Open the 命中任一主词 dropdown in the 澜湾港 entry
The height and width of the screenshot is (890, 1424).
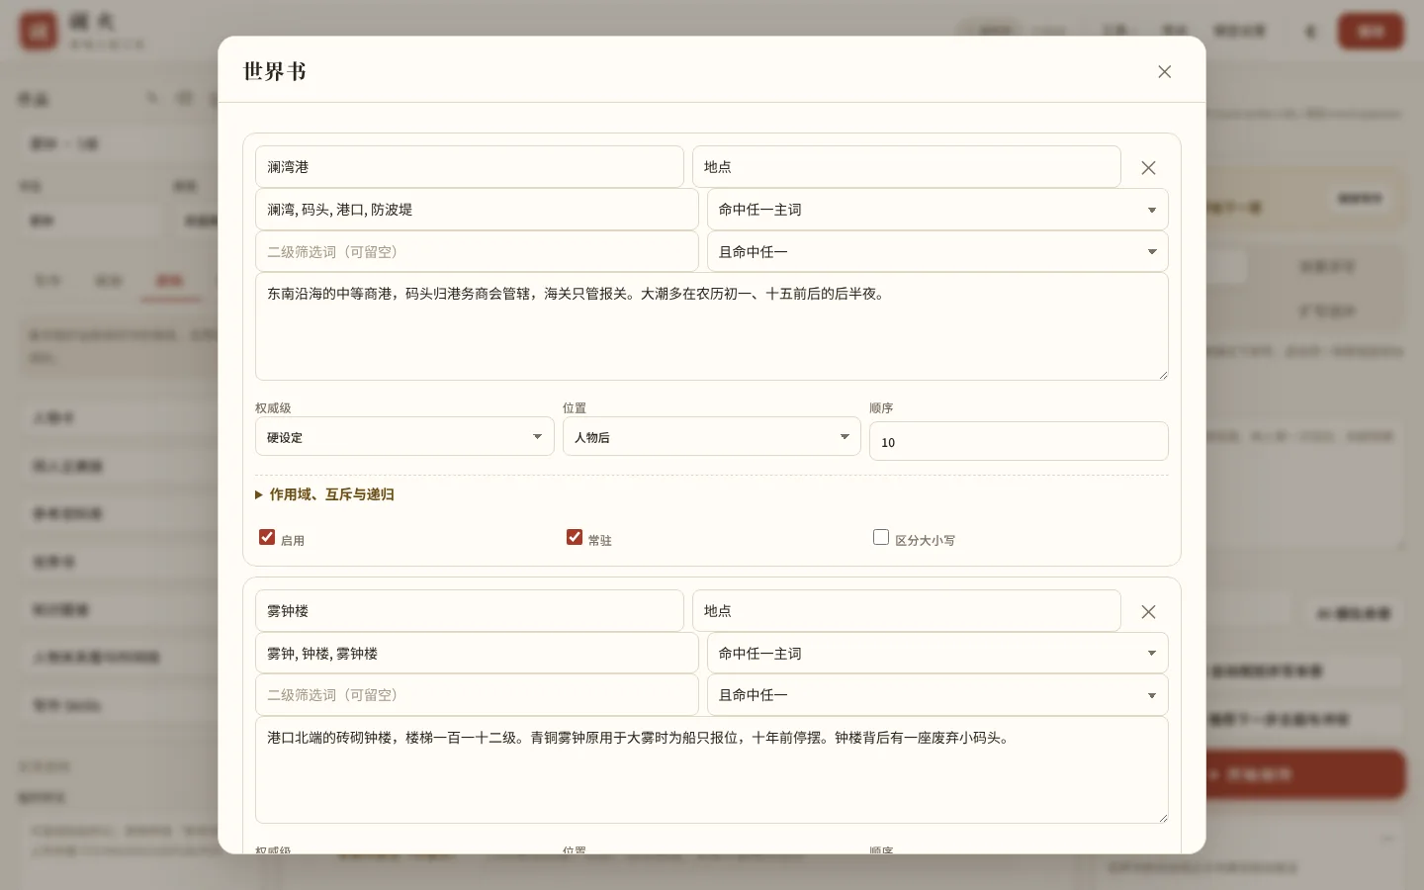point(937,210)
